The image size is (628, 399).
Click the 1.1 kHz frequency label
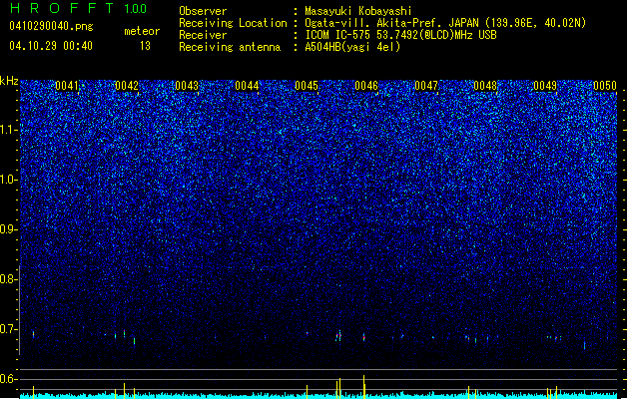point(9,130)
